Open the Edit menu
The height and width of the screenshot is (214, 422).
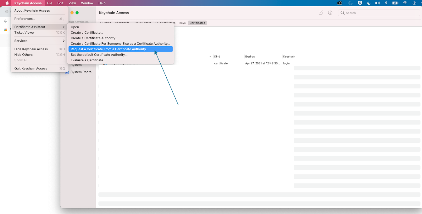60,3
